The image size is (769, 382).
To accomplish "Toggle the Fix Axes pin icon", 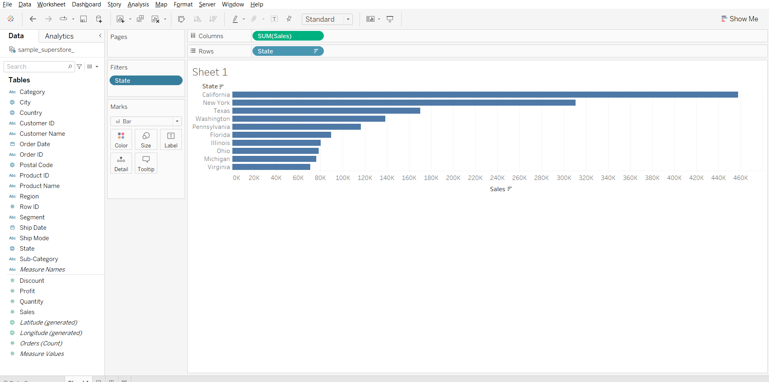I will 289,19.
